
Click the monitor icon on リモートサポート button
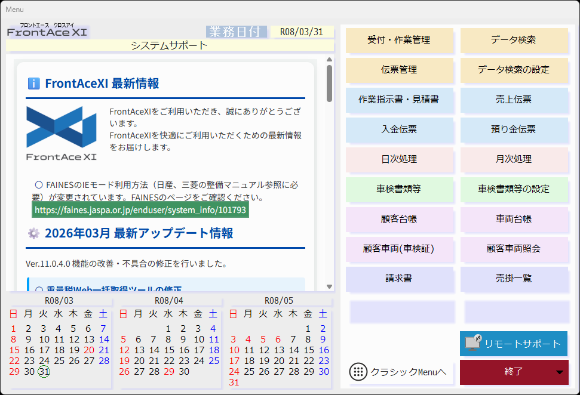click(473, 343)
